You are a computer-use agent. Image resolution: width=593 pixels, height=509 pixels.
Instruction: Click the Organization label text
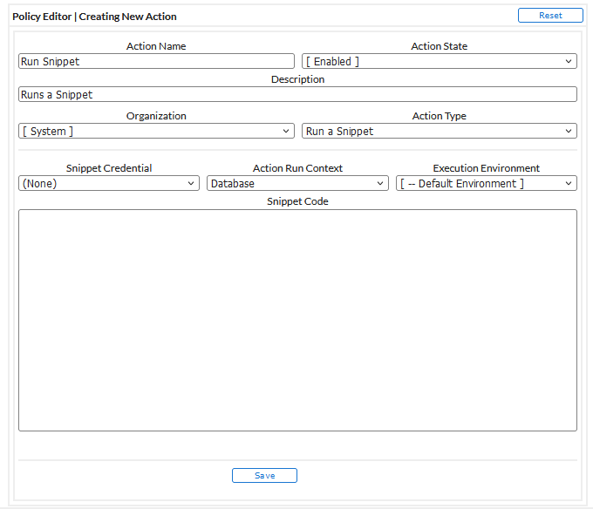[x=156, y=116]
